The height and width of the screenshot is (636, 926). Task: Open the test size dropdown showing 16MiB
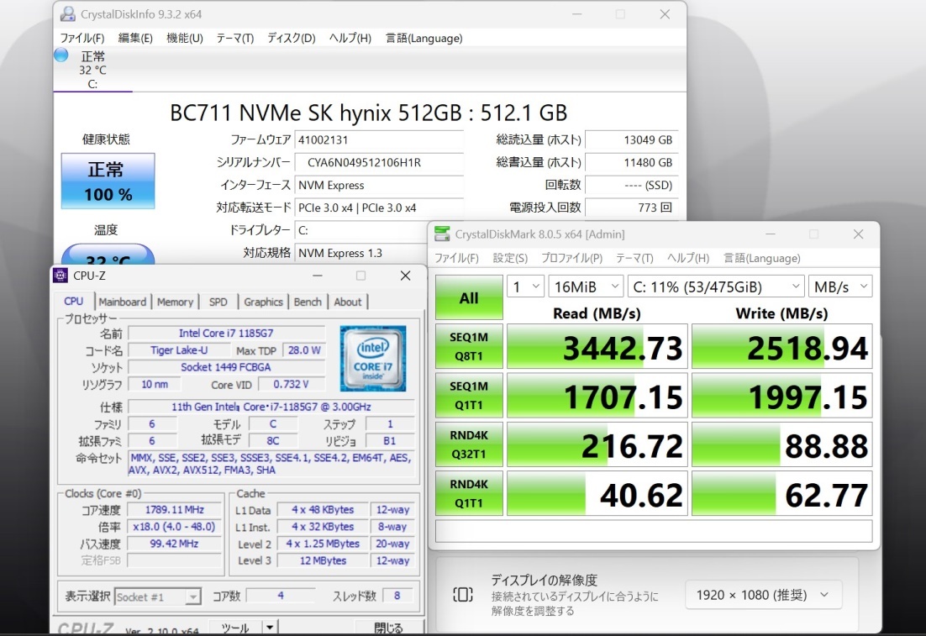coord(585,287)
